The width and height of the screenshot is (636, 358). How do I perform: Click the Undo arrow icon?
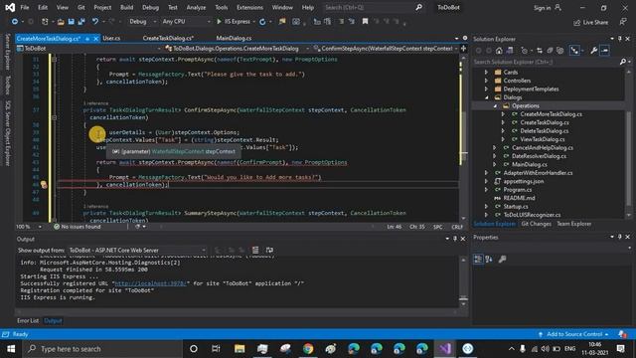click(x=95, y=22)
